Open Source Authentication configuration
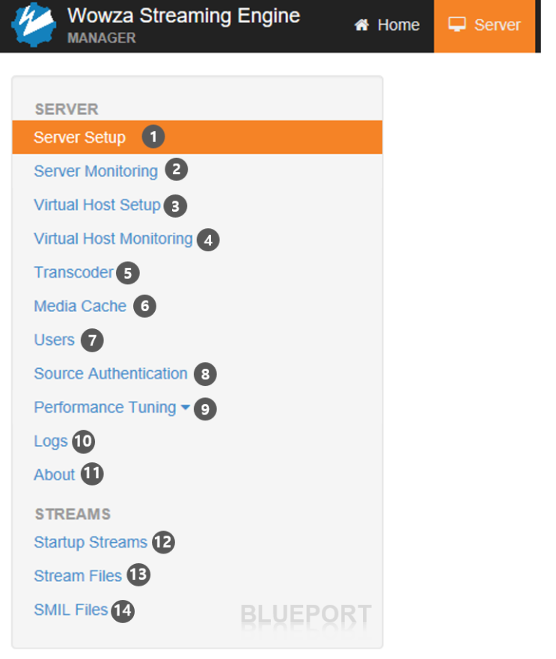Screen dimensions: 556x659 point(110,373)
